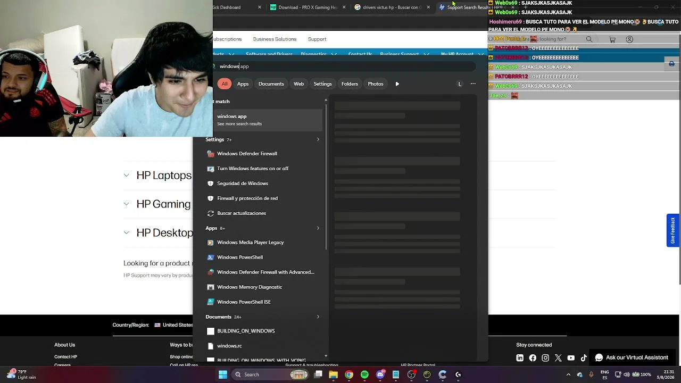
Task: Open windows.rc document
Action: point(264,346)
